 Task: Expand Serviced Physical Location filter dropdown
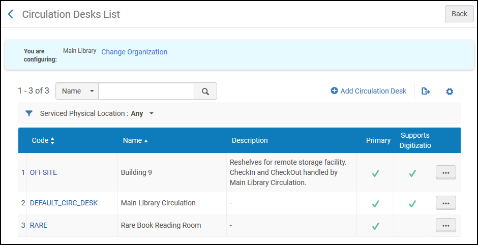click(x=152, y=114)
